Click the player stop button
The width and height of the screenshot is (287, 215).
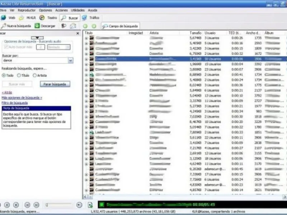tap(16, 205)
